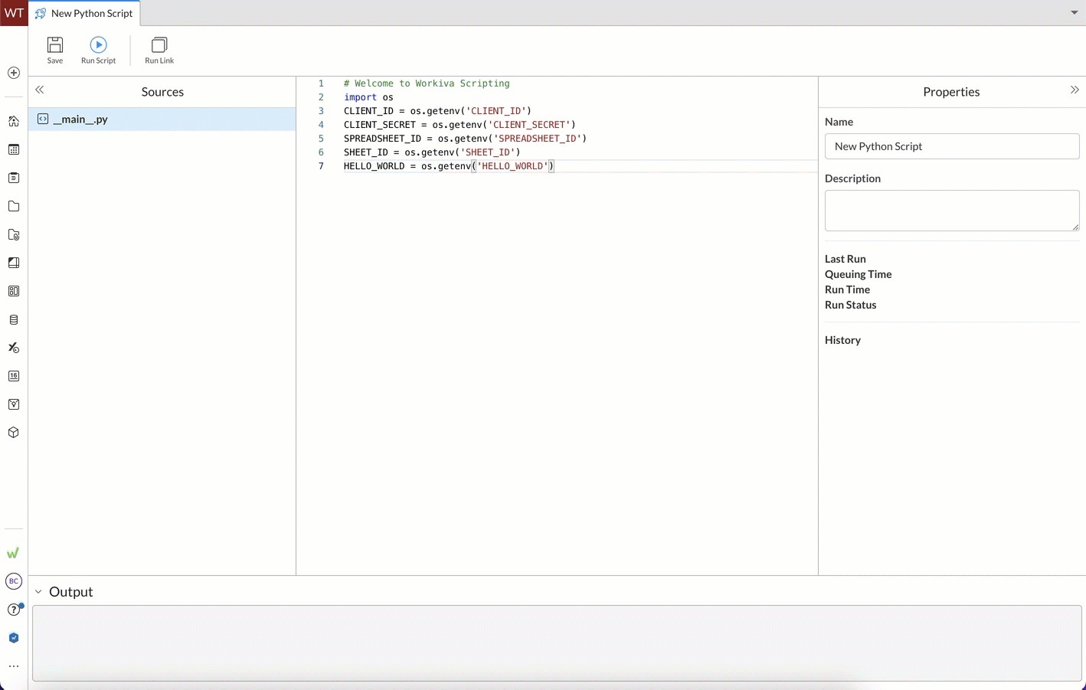Click the SHEET_ID code line 6
Viewport: 1086px width, 690px height.
(x=432, y=152)
